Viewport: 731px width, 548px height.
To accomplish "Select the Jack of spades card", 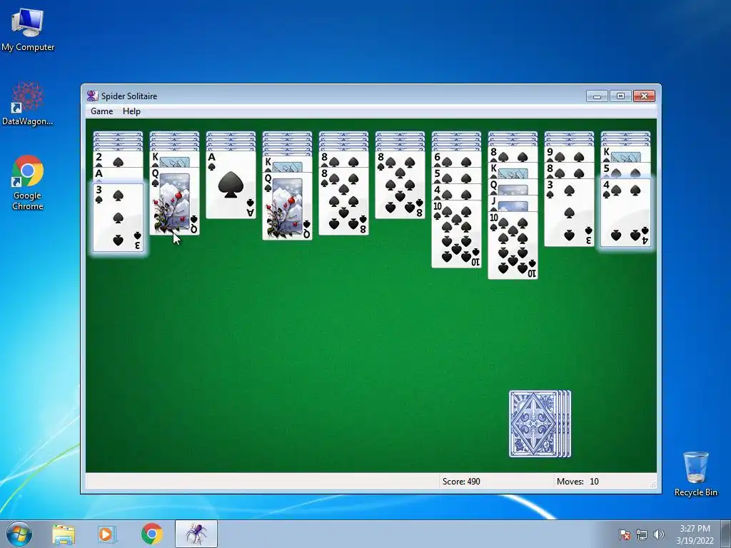I will click(513, 203).
